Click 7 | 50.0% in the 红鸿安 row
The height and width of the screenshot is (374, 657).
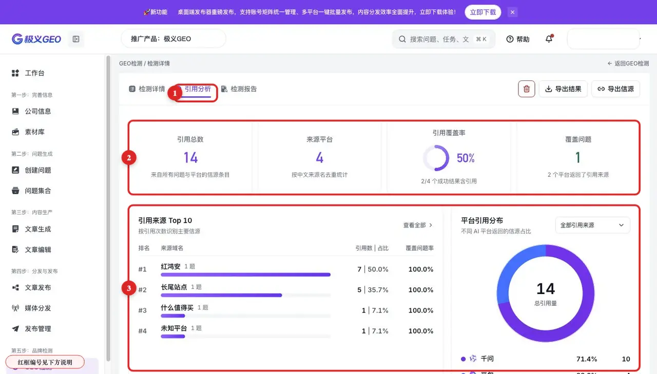click(x=373, y=269)
